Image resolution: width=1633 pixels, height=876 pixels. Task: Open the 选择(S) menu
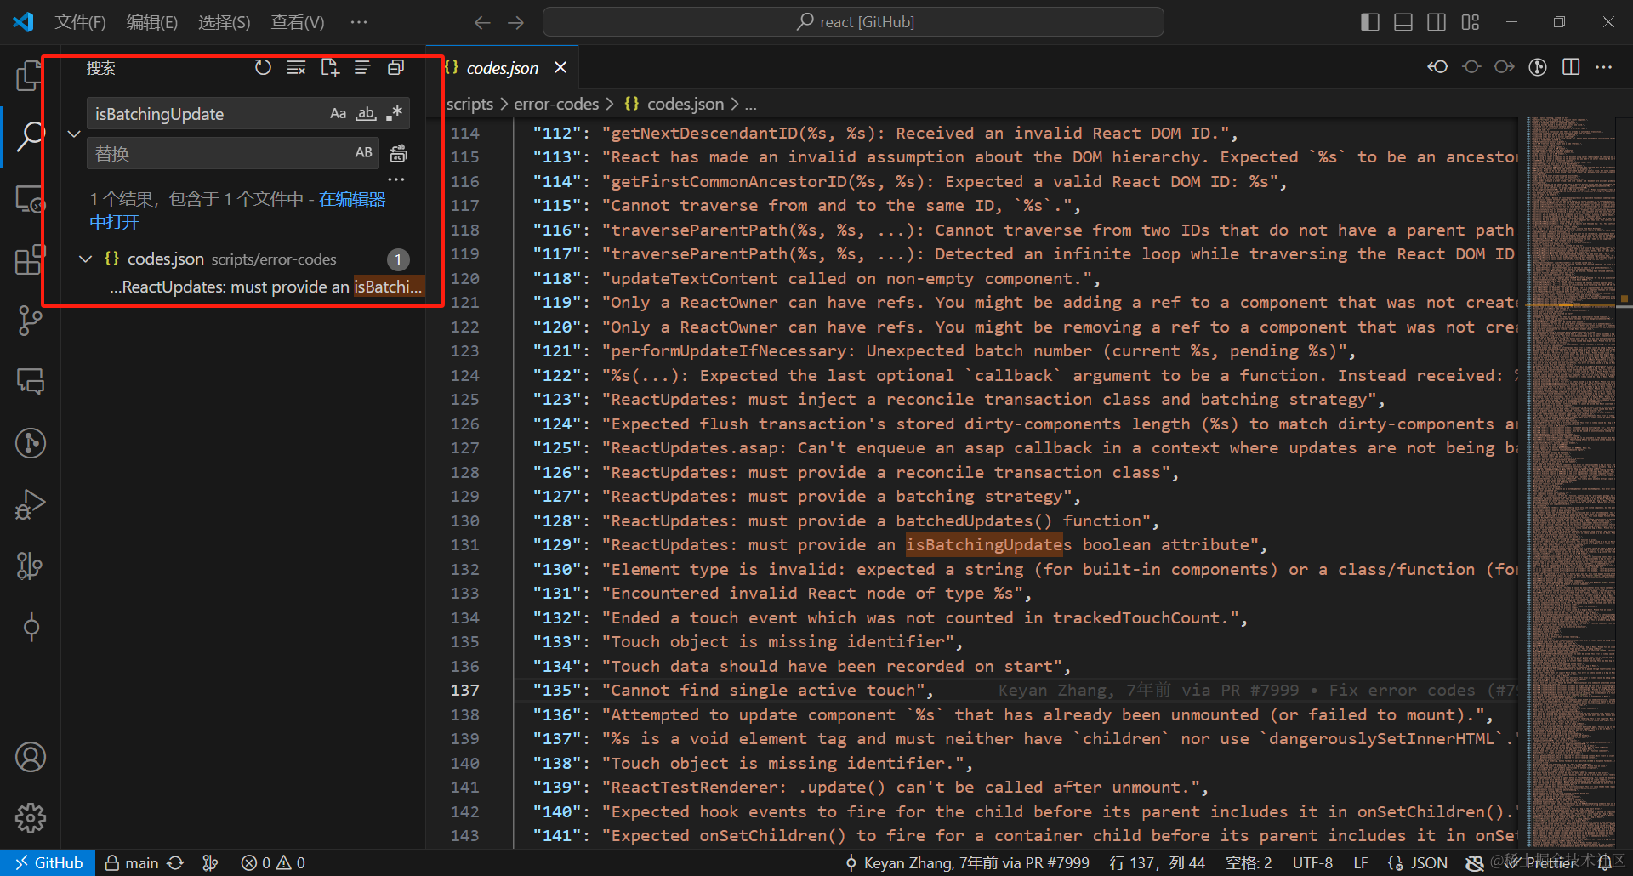224,22
